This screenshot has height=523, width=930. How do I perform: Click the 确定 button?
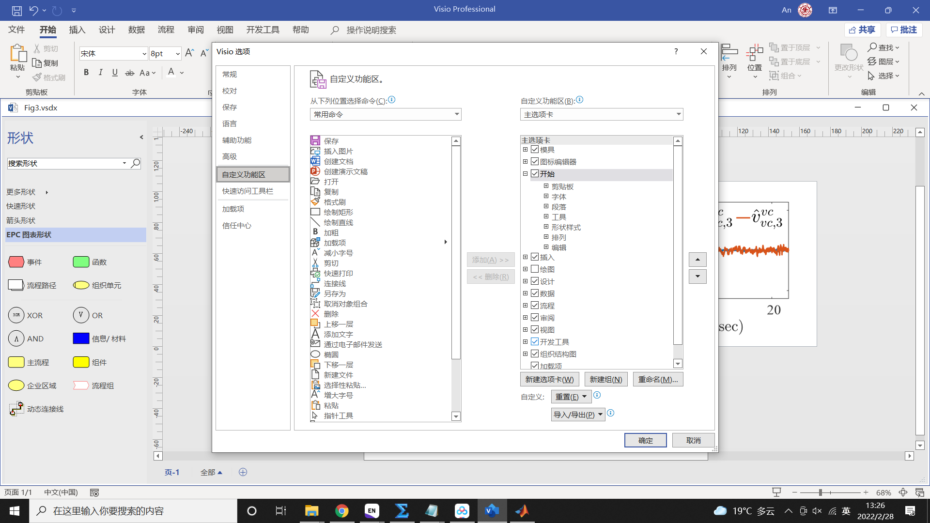point(646,440)
